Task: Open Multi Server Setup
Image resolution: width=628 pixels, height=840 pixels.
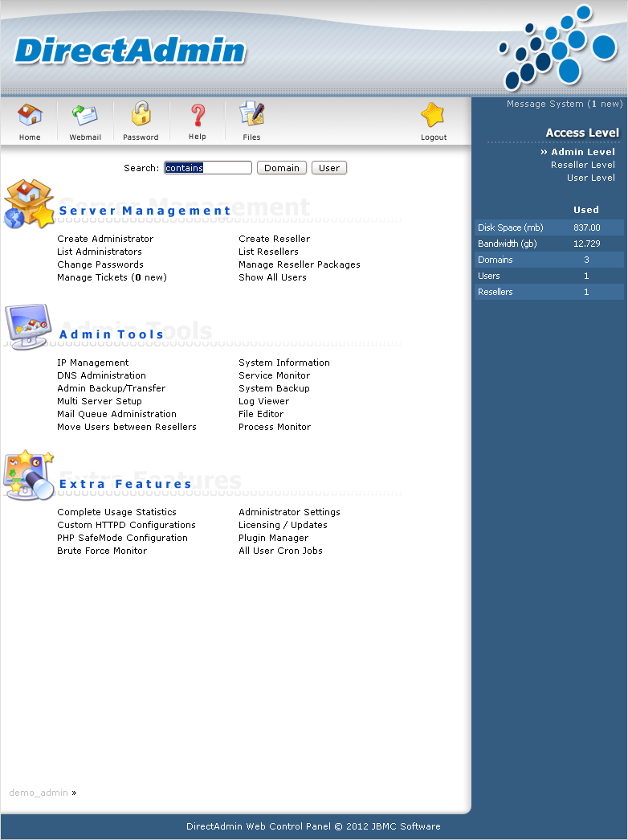Action: pos(99,401)
